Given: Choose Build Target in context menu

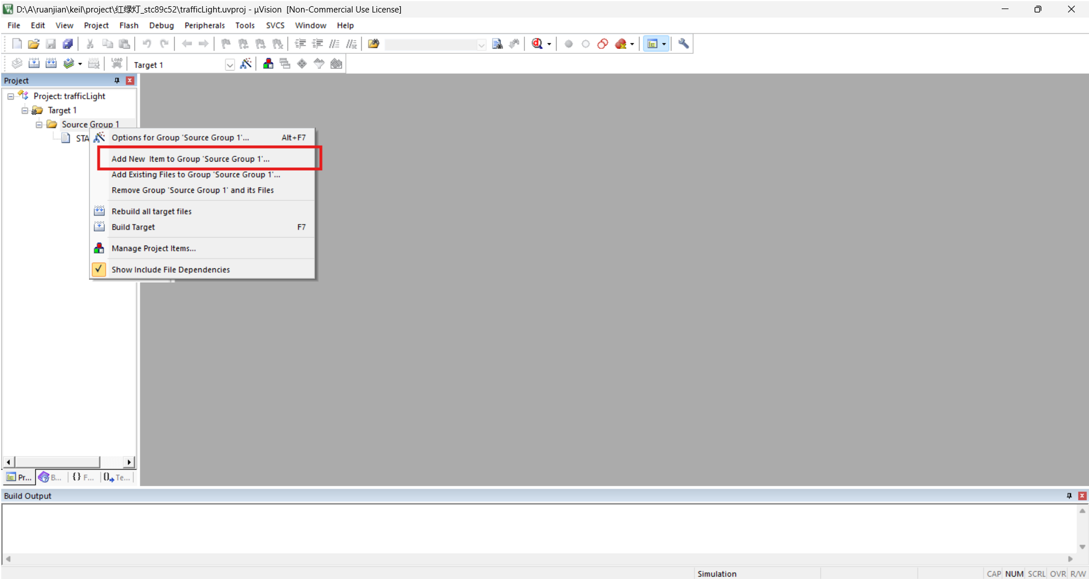Looking at the screenshot, I should [x=202, y=227].
